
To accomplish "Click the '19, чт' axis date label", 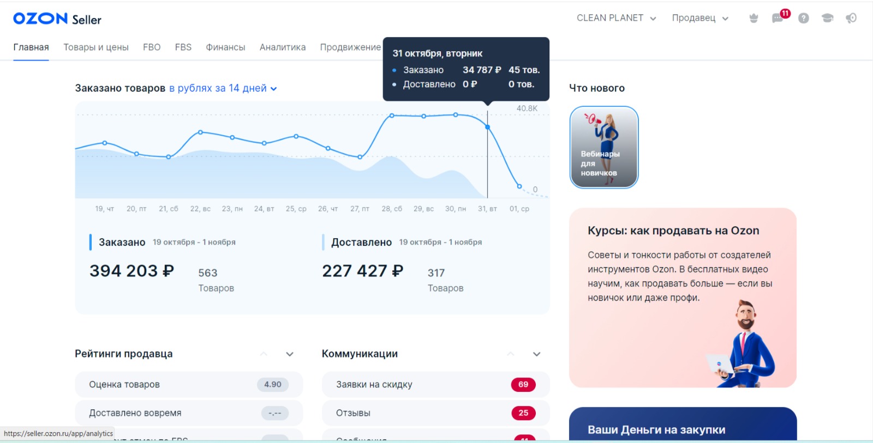I will [x=105, y=209].
